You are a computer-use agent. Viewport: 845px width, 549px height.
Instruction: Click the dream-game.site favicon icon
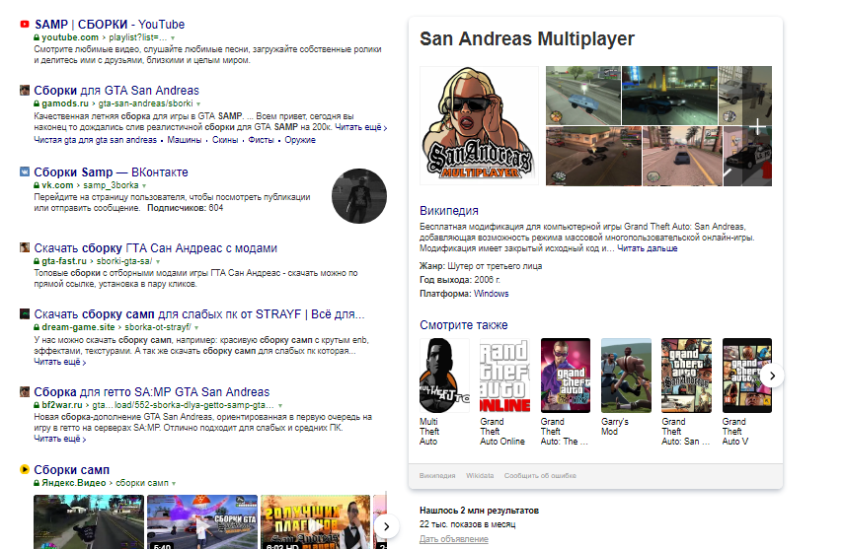25,313
